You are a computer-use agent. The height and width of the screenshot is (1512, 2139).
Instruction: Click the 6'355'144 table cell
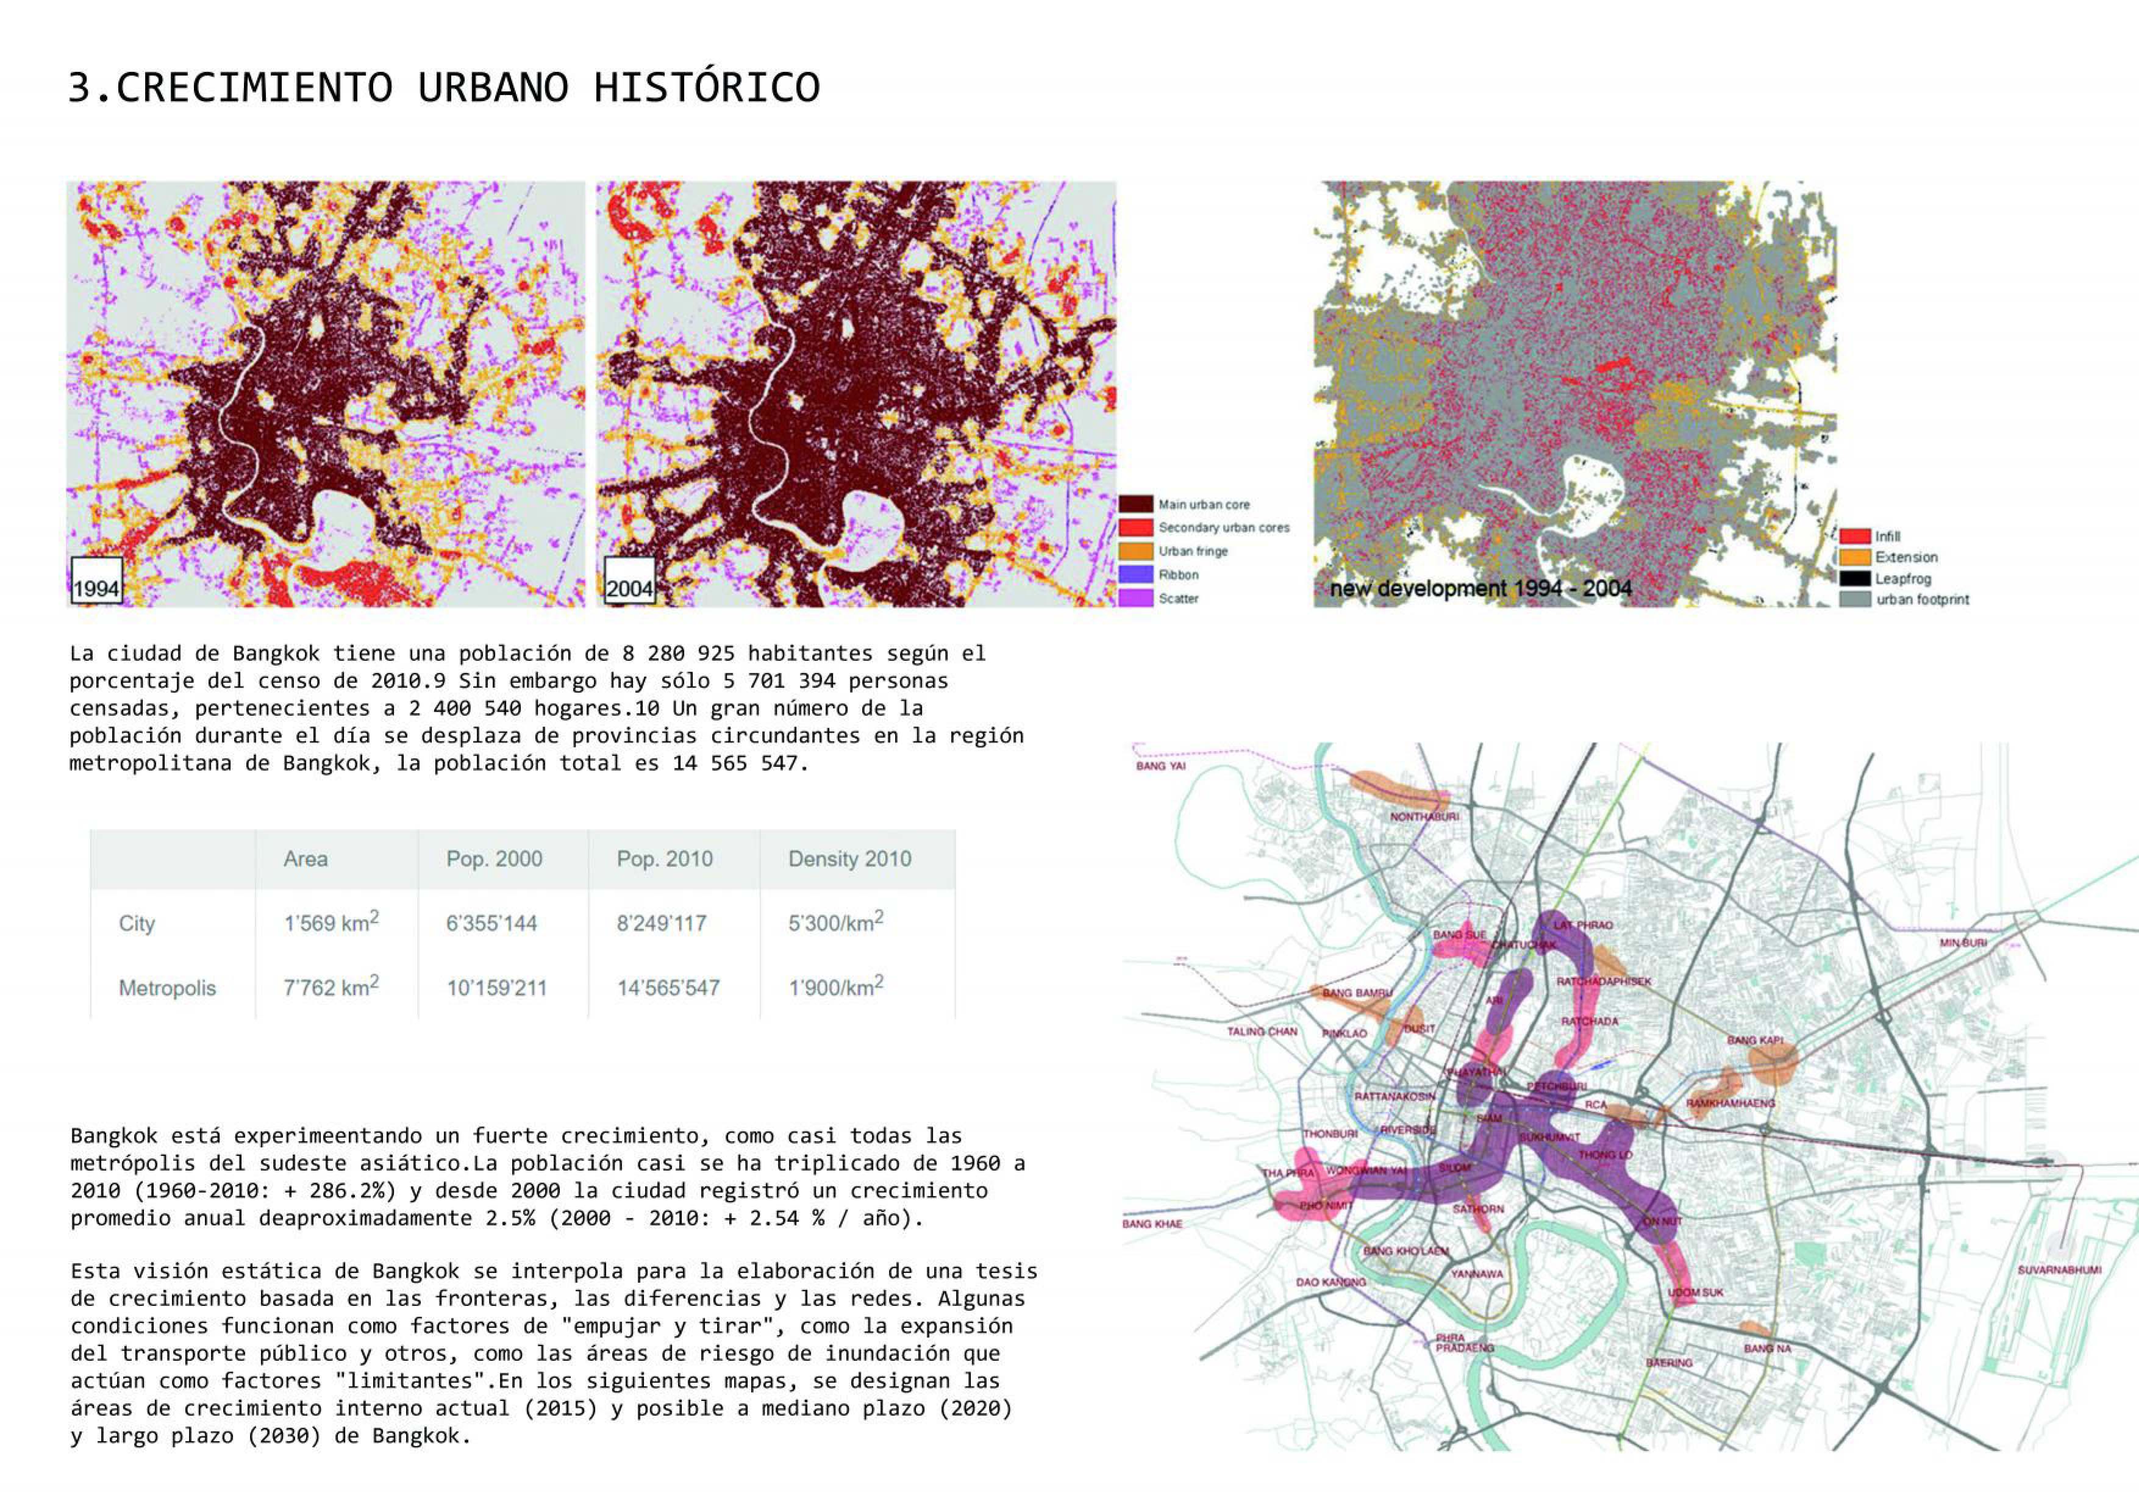[x=491, y=923]
